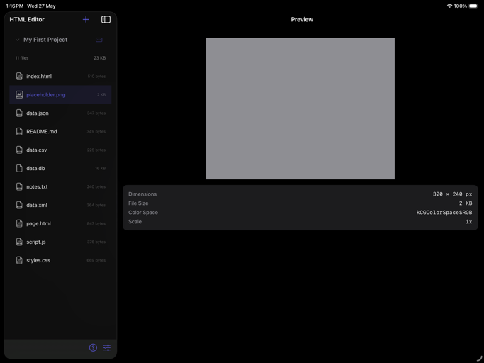484x363 pixels.
Task: Open data.db file name
Action: pos(35,168)
